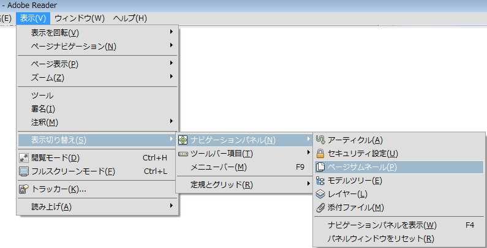The image size is (487, 248).
Task: Click the セキュリティ設定 padlock icon
Action: (x=320, y=153)
